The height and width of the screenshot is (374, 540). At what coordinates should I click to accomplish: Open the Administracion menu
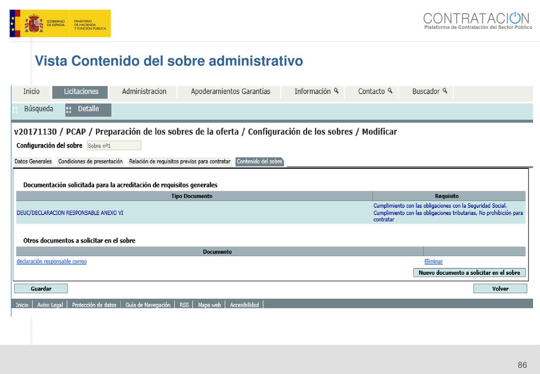point(144,92)
